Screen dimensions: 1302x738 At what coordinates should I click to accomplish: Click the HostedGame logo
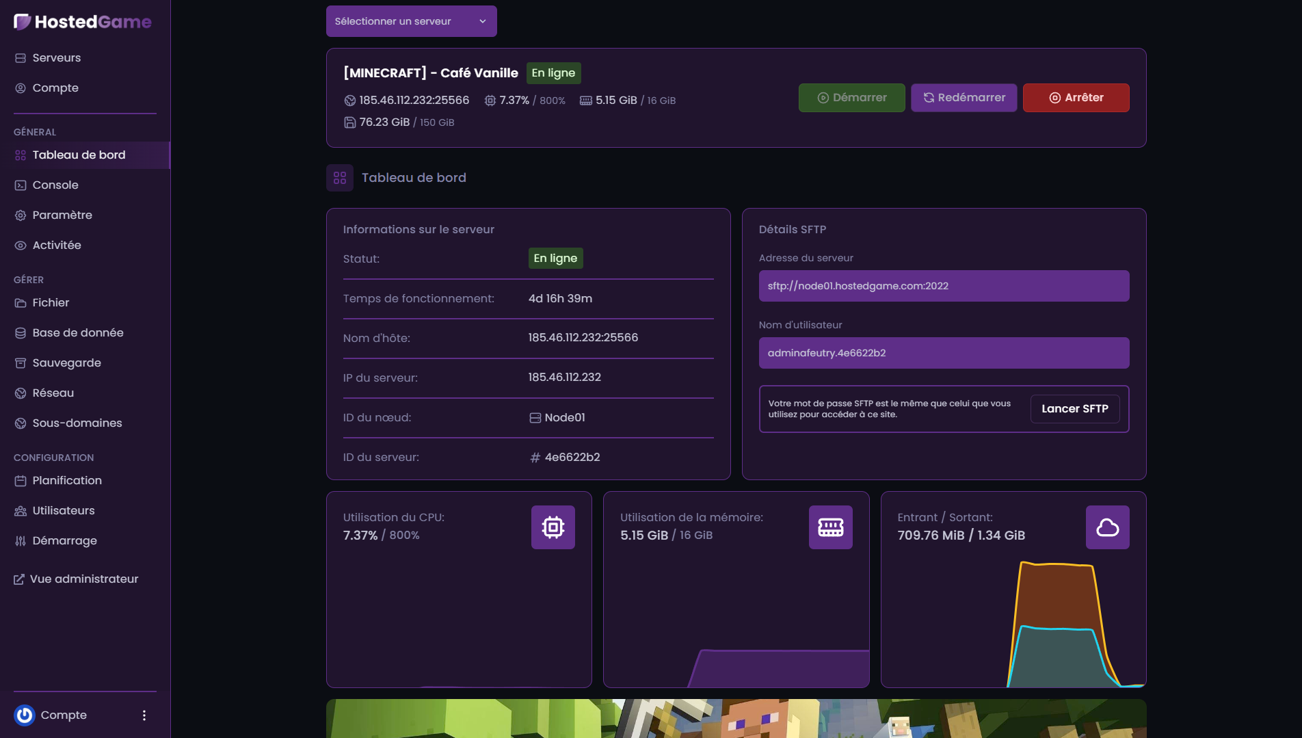(83, 22)
